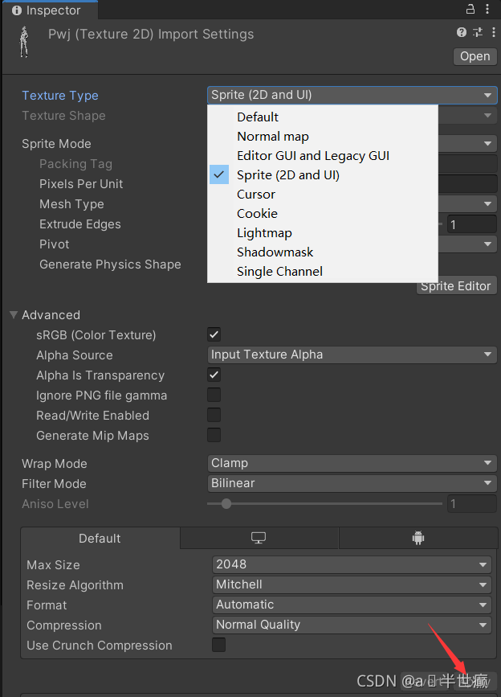Screen dimensions: 501x697
Task: Click the Texture Type label
Action: point(60,96)
